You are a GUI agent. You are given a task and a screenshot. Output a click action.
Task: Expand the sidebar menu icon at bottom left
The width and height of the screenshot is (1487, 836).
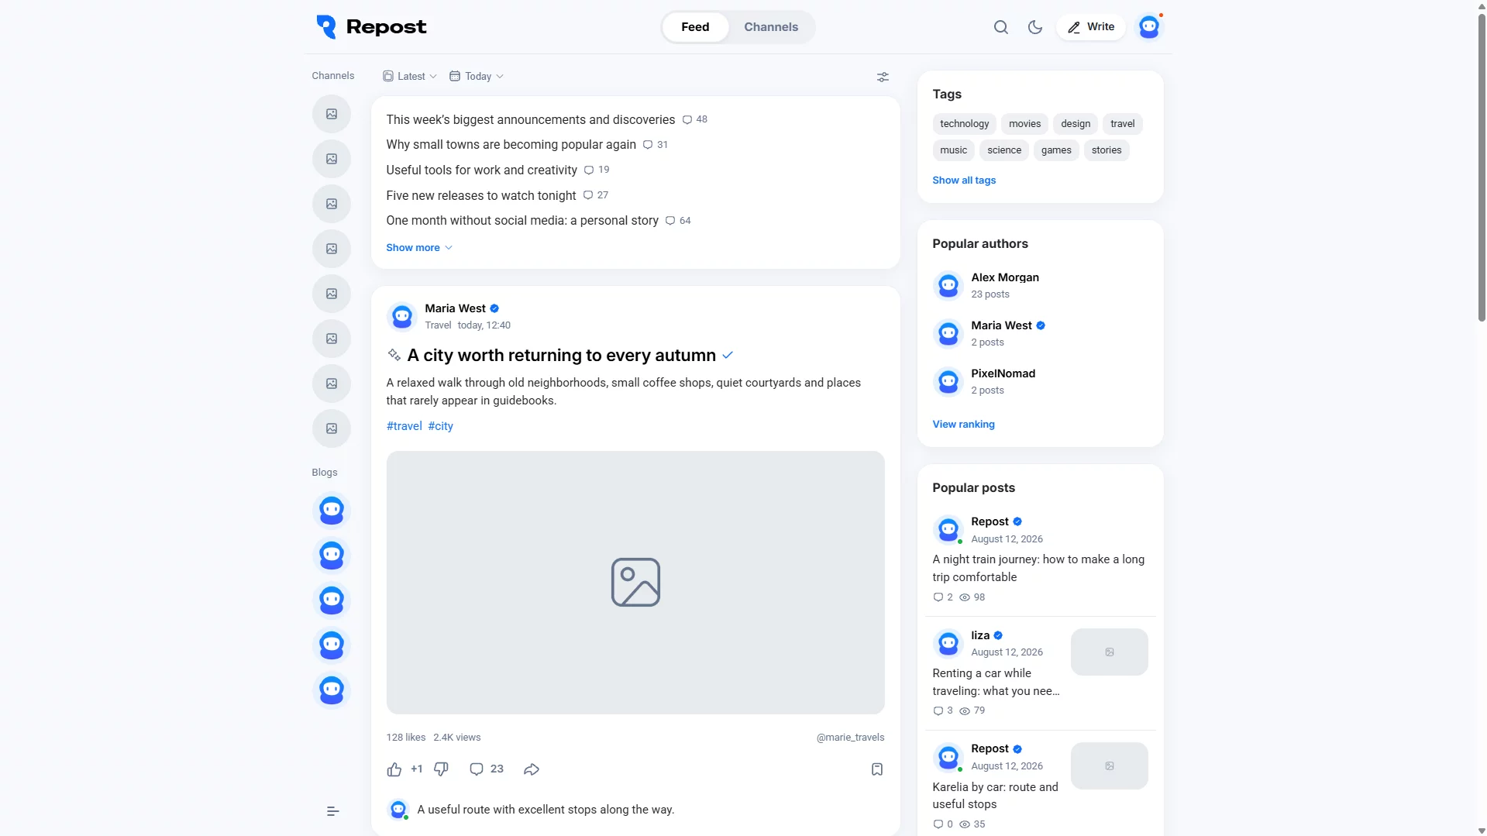(x=332, y=811)
